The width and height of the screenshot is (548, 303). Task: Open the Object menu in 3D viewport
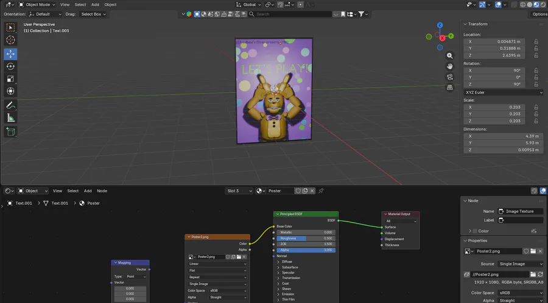tap(110, 4)
